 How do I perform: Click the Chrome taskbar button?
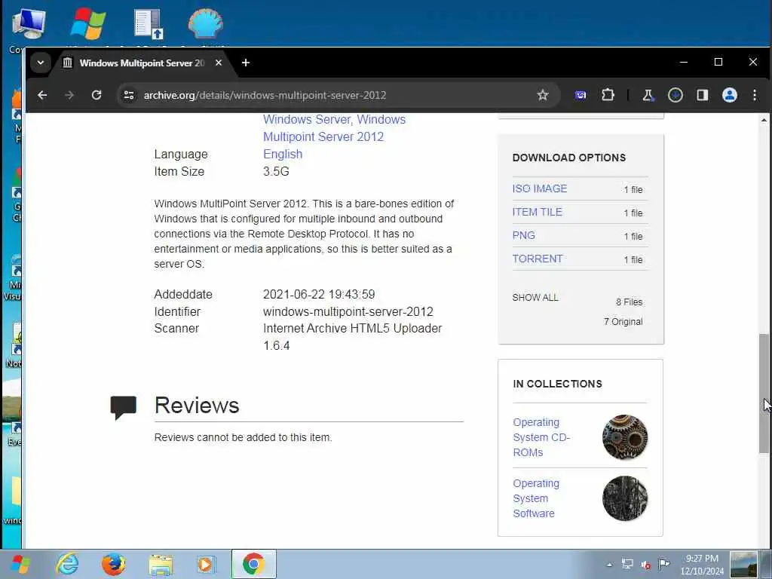point(253,564)
